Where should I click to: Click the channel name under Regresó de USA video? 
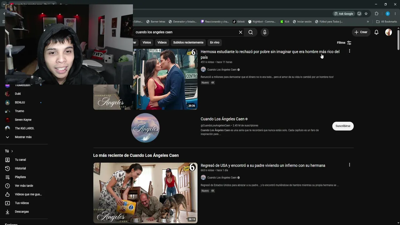pyautogui.click(x=222, y=177)
